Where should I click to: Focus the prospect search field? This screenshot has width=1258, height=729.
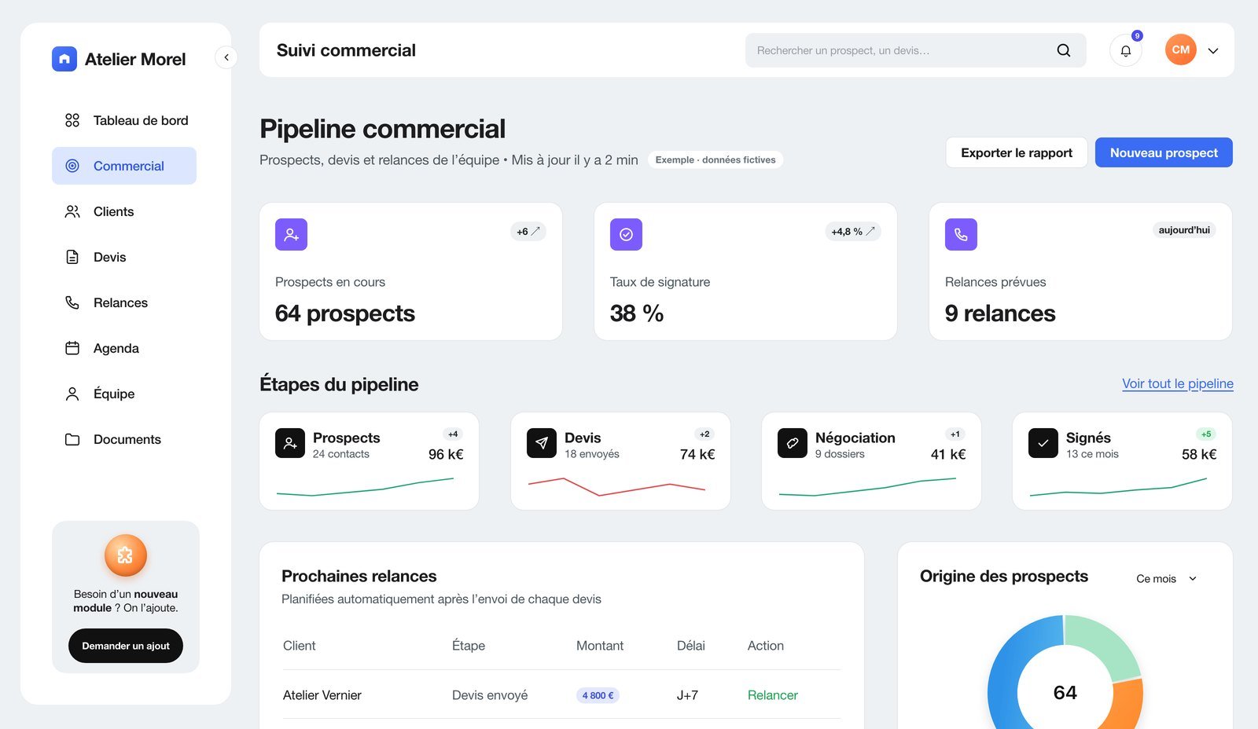tap(915, 50)
